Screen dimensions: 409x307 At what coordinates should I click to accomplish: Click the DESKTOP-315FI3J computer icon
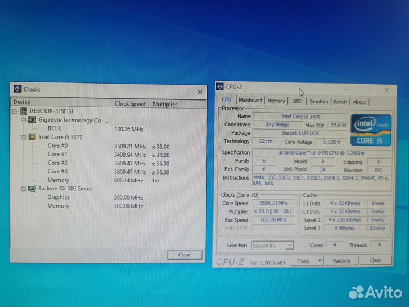24,111
